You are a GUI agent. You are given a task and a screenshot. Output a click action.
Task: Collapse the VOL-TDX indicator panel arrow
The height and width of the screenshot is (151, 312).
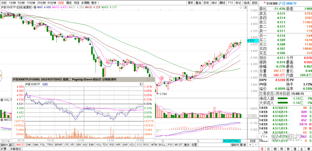[2, 100]
